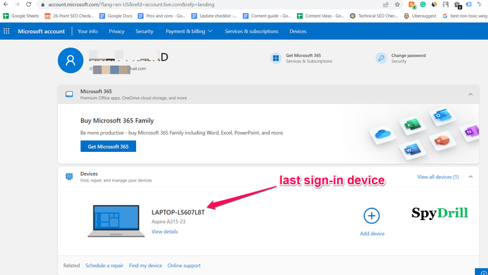
Task: Click the laptop device image
Action: [x=115, y=220]
